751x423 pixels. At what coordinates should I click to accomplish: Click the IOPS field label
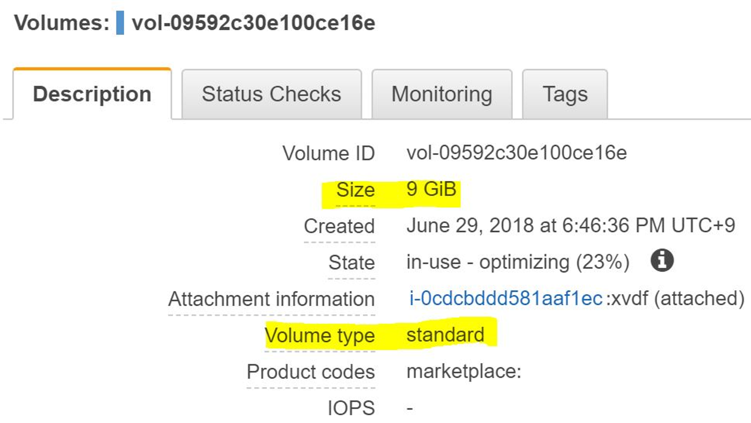[x=351, y=408]
